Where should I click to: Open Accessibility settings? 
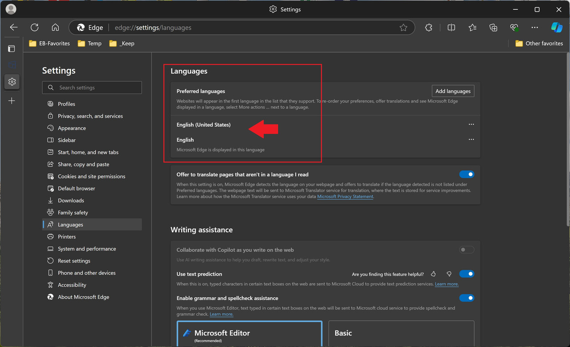[92, 285]
